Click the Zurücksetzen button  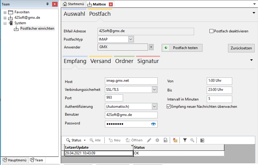click(x=241, y=48)
